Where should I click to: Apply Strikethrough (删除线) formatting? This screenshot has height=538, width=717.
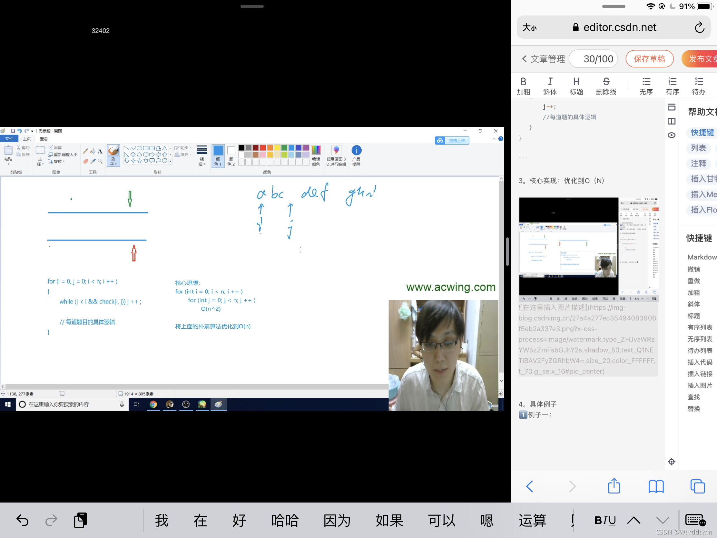pyautogui.click(x=606, y=86)
